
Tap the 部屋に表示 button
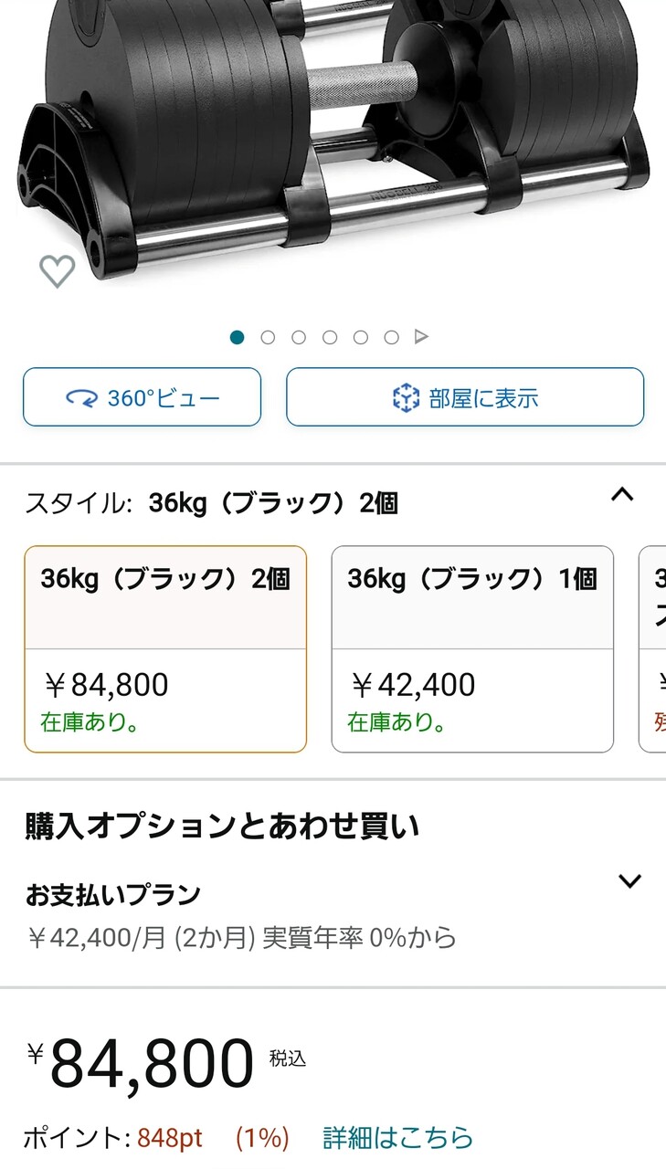(x=465, y=397)
